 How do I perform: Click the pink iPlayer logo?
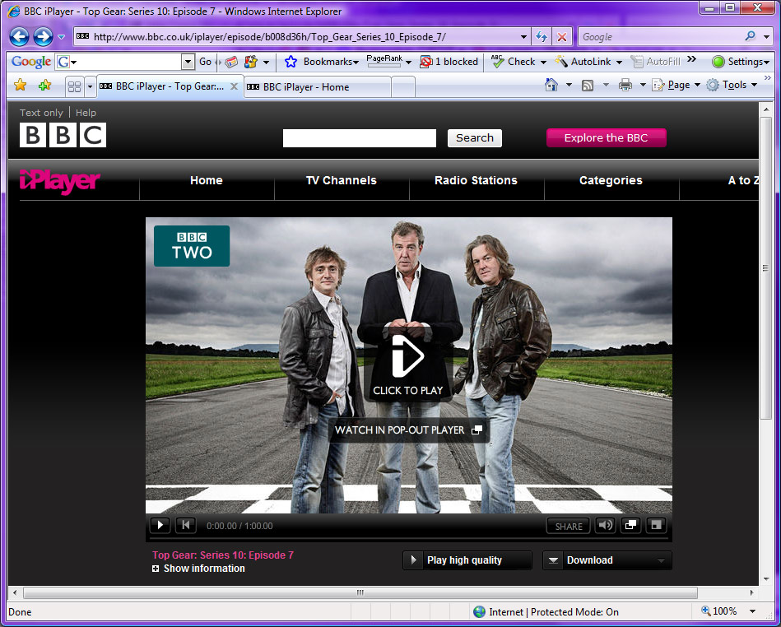click(x=60, y=181)
